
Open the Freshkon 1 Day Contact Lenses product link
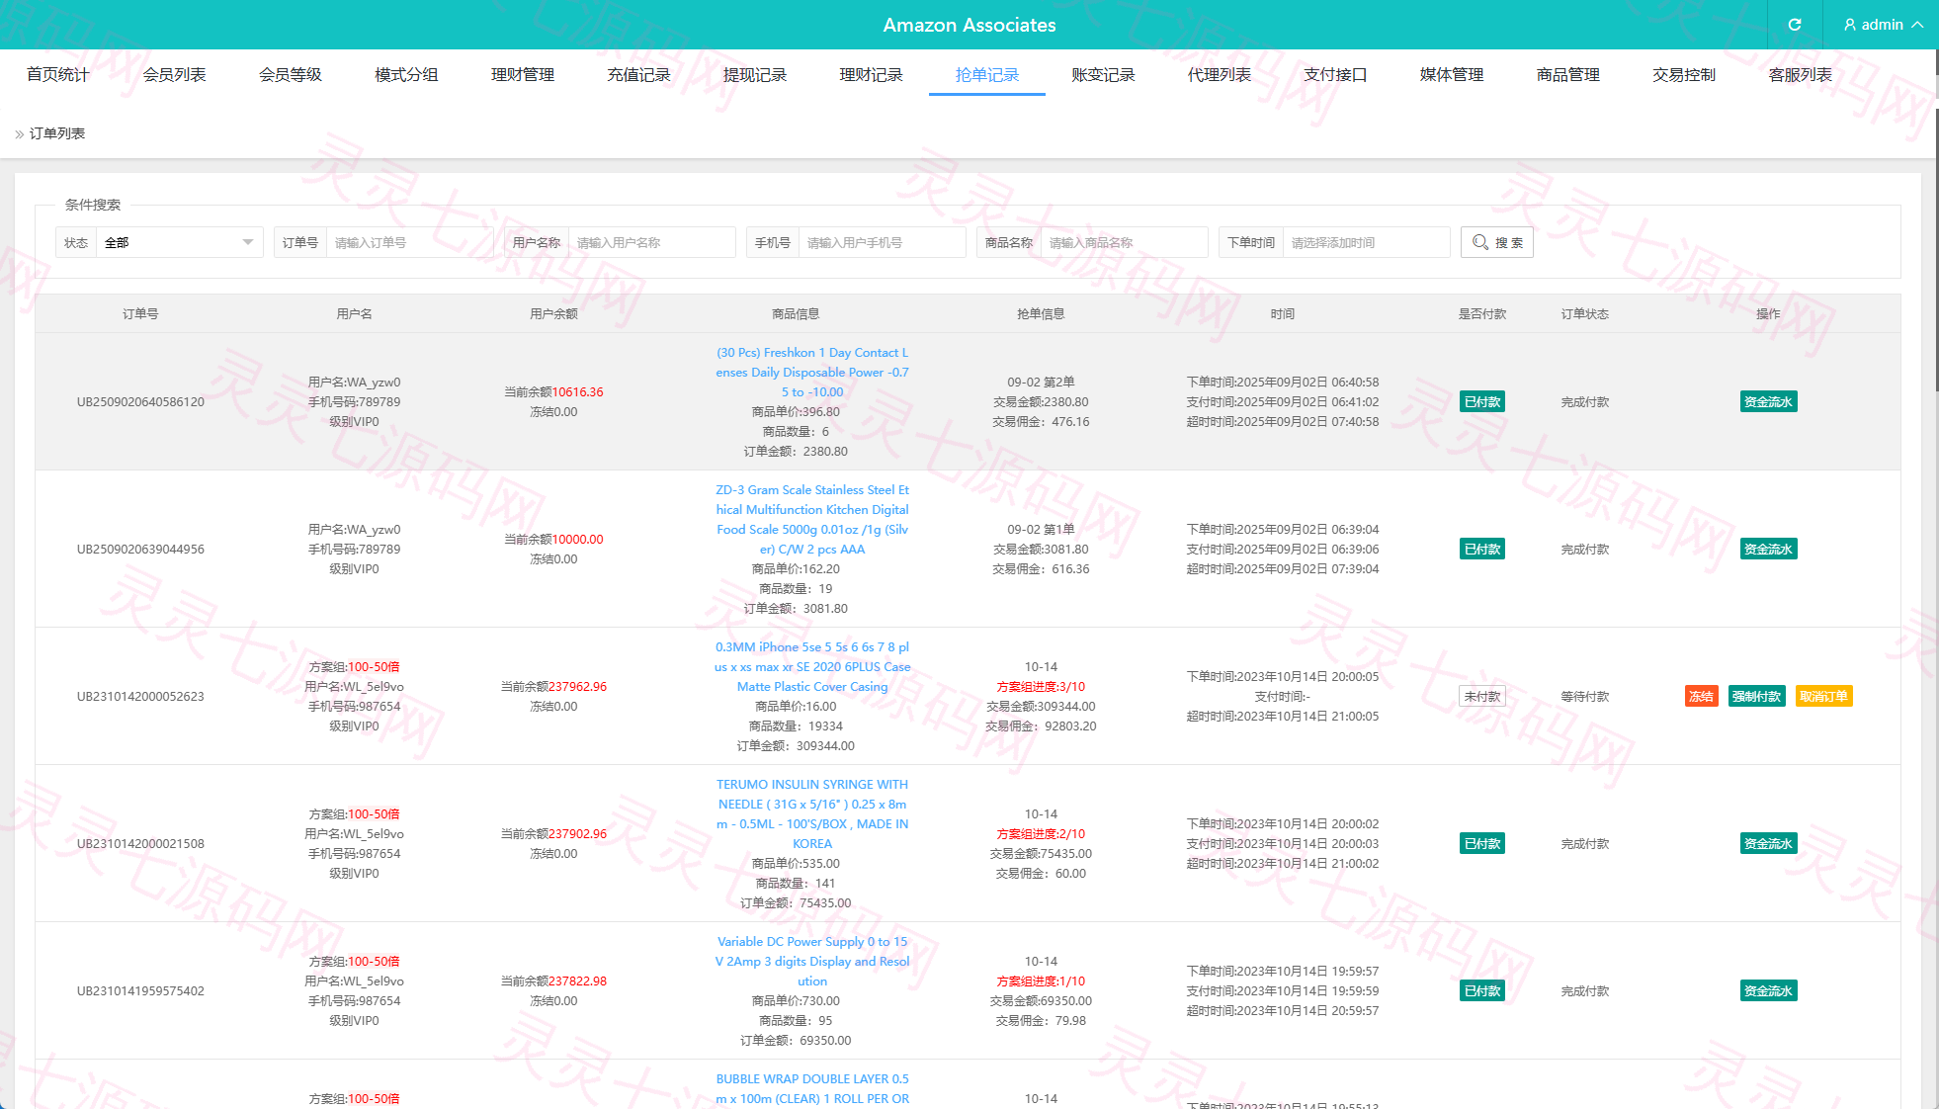pyautogui.click(x=812, y=373)
